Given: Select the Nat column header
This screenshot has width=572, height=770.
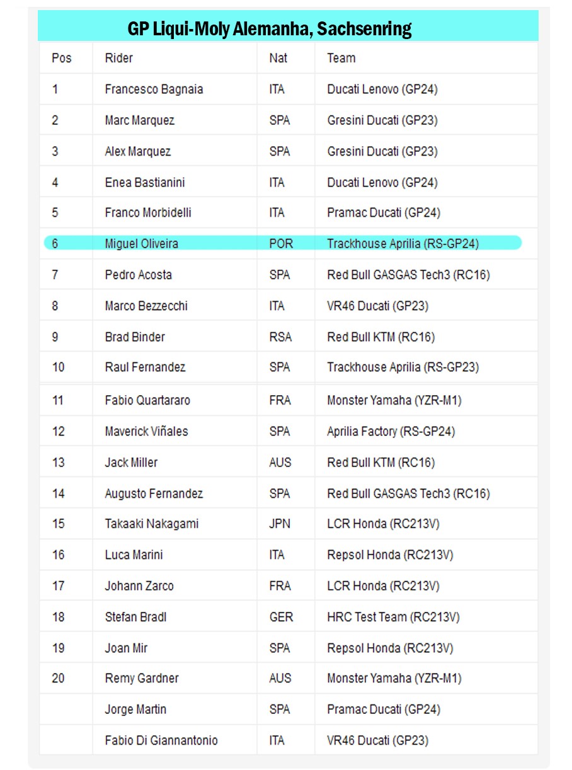Looking at the screenshot, I should click(278, 58).
